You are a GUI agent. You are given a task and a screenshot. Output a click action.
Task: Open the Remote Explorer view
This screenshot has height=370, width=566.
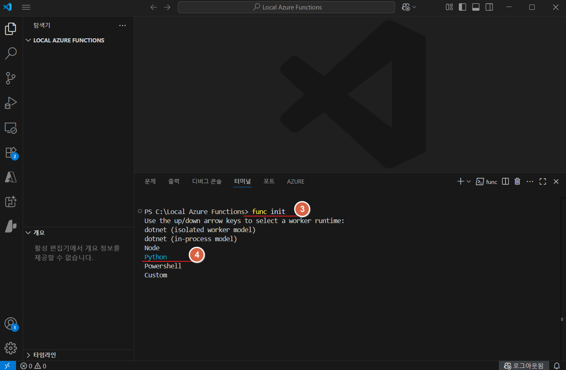click(x=11, y=128)
